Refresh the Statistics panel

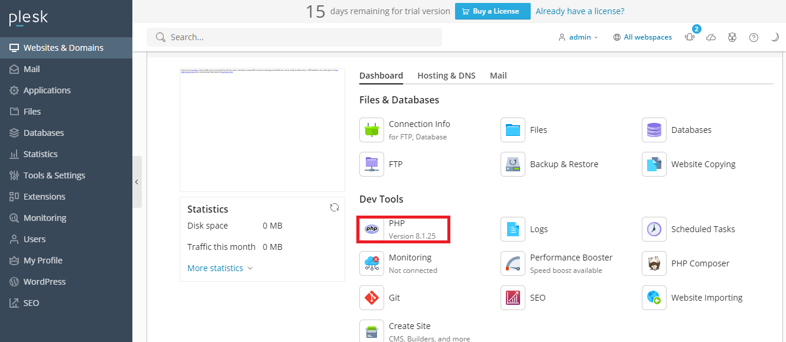pos(334,207)
